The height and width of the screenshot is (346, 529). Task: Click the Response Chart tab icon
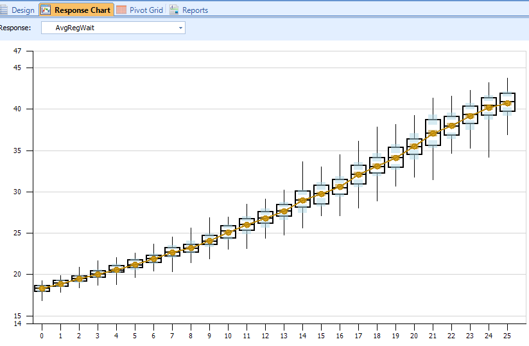point(46,10)
